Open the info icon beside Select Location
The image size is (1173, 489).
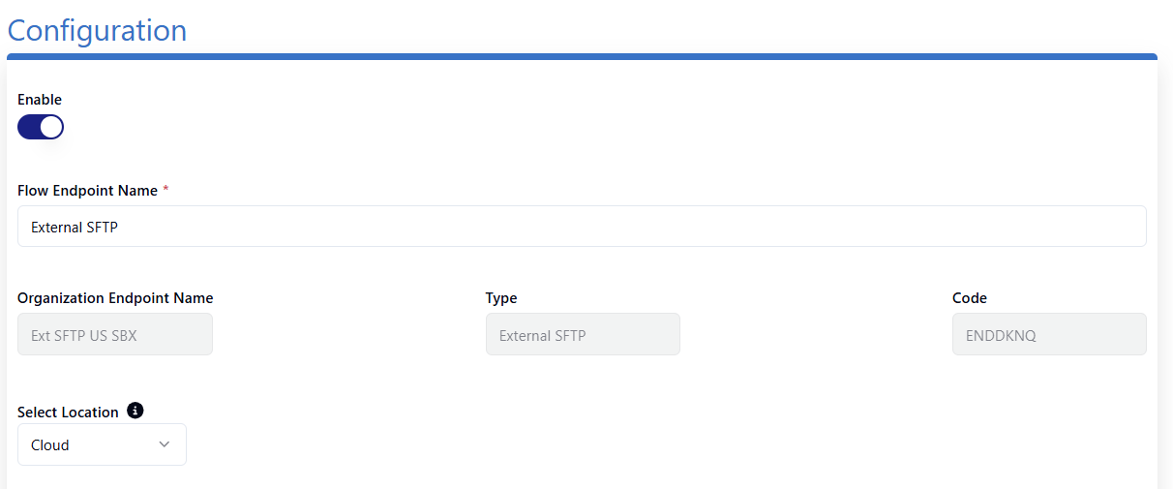tap(135, 411)
